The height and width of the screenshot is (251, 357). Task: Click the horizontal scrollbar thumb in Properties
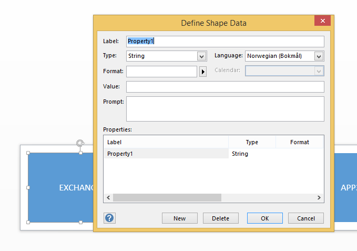click(167, 197)
